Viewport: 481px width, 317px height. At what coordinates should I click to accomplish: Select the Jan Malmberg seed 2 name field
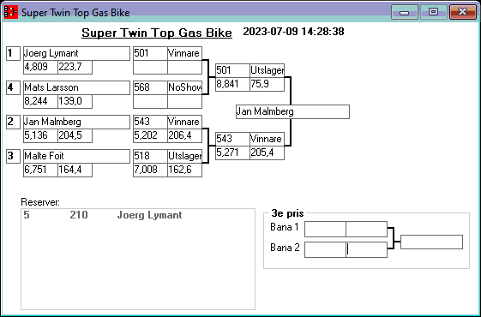76,122
